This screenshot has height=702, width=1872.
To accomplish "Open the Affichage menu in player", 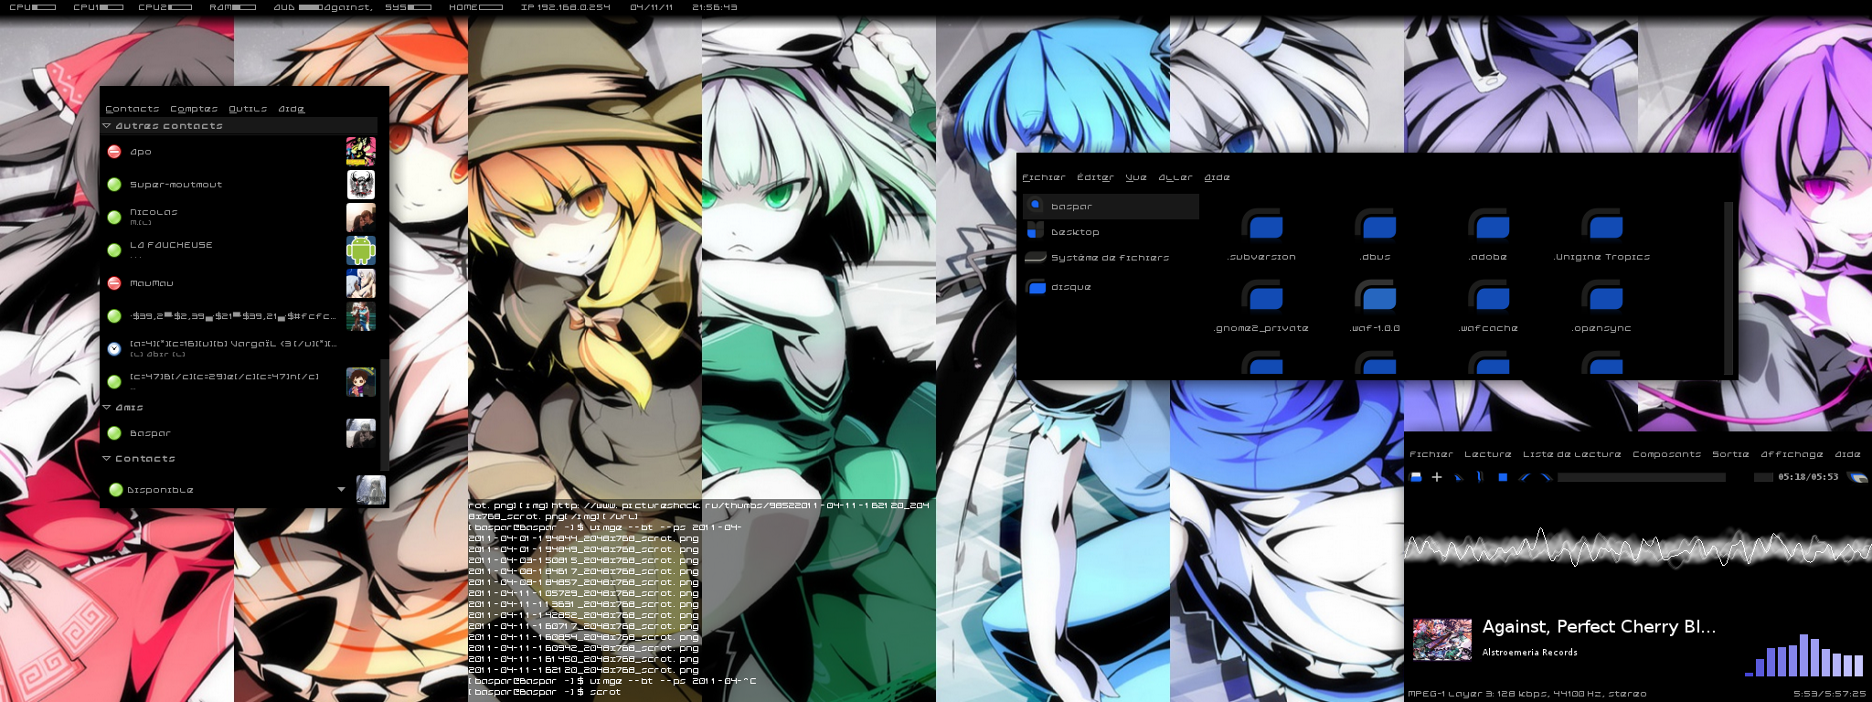I will click(x=1792, y=454).
